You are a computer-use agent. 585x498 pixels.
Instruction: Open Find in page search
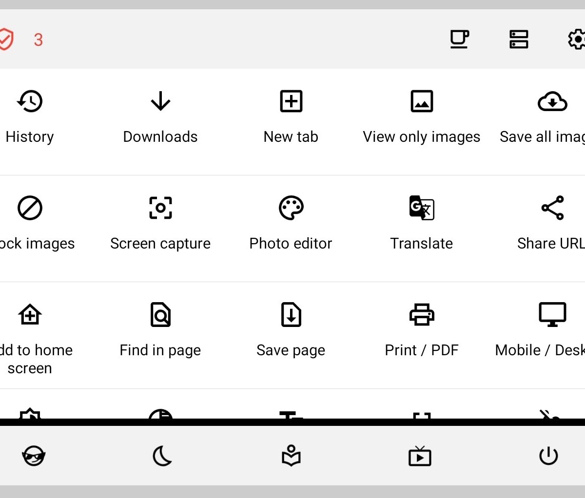[x=160, y=314]
